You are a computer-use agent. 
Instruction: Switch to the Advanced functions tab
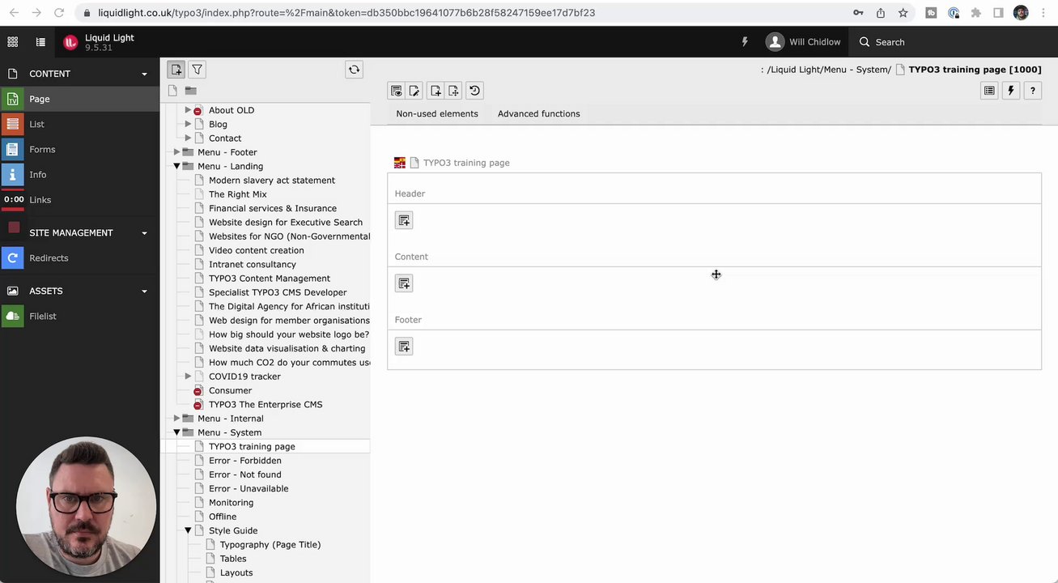click(539, 114)
